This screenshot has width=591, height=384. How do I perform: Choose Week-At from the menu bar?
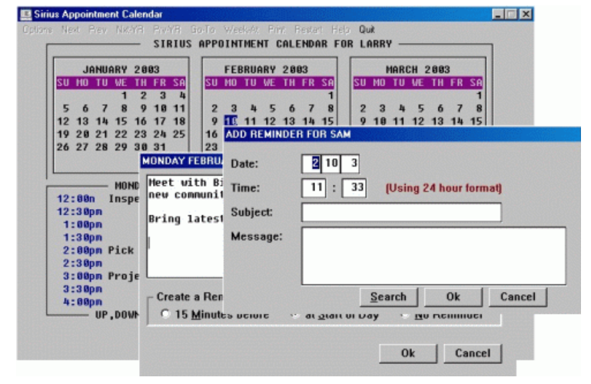click(241, 29)
